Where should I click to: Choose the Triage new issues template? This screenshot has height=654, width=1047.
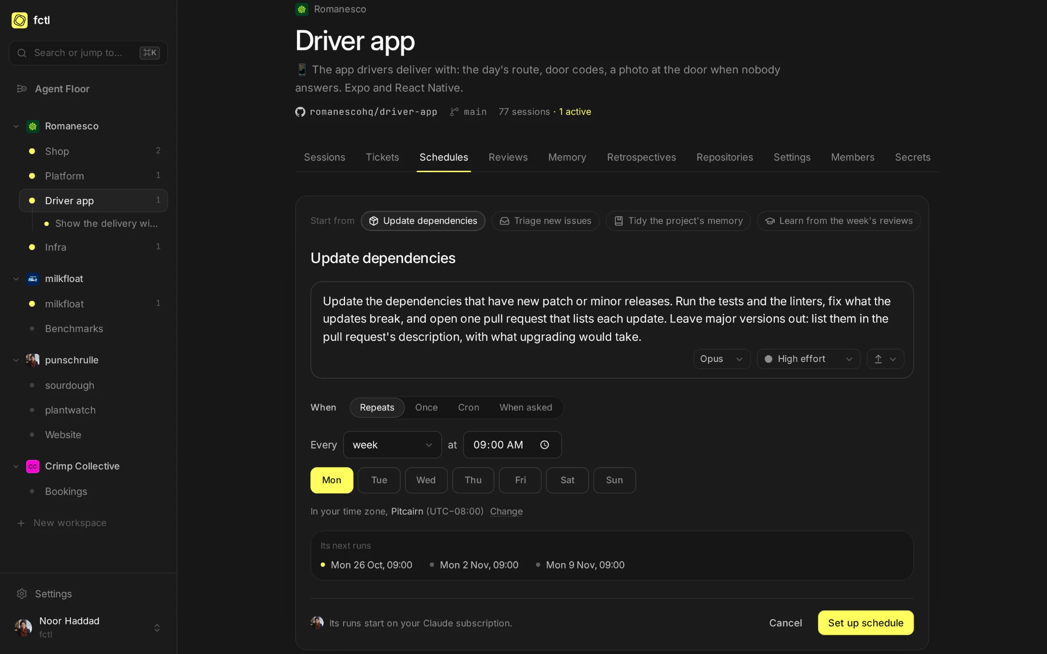tap(545, 221)
